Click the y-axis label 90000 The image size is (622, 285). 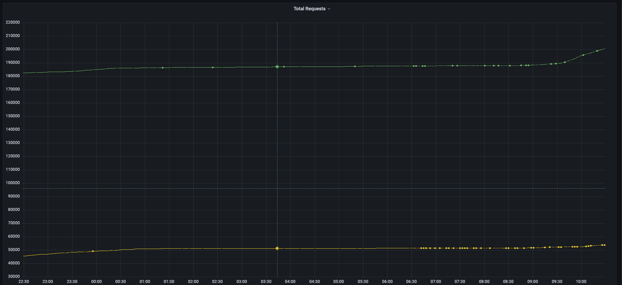click(14, 196)
